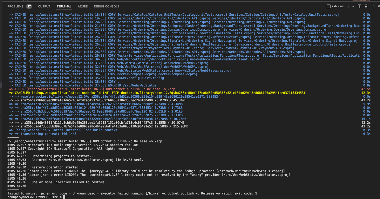Screen dimensions: 380x199
Task: Switch to the DEBUG CONSOLE tab
Action: (x=106, y=6)
